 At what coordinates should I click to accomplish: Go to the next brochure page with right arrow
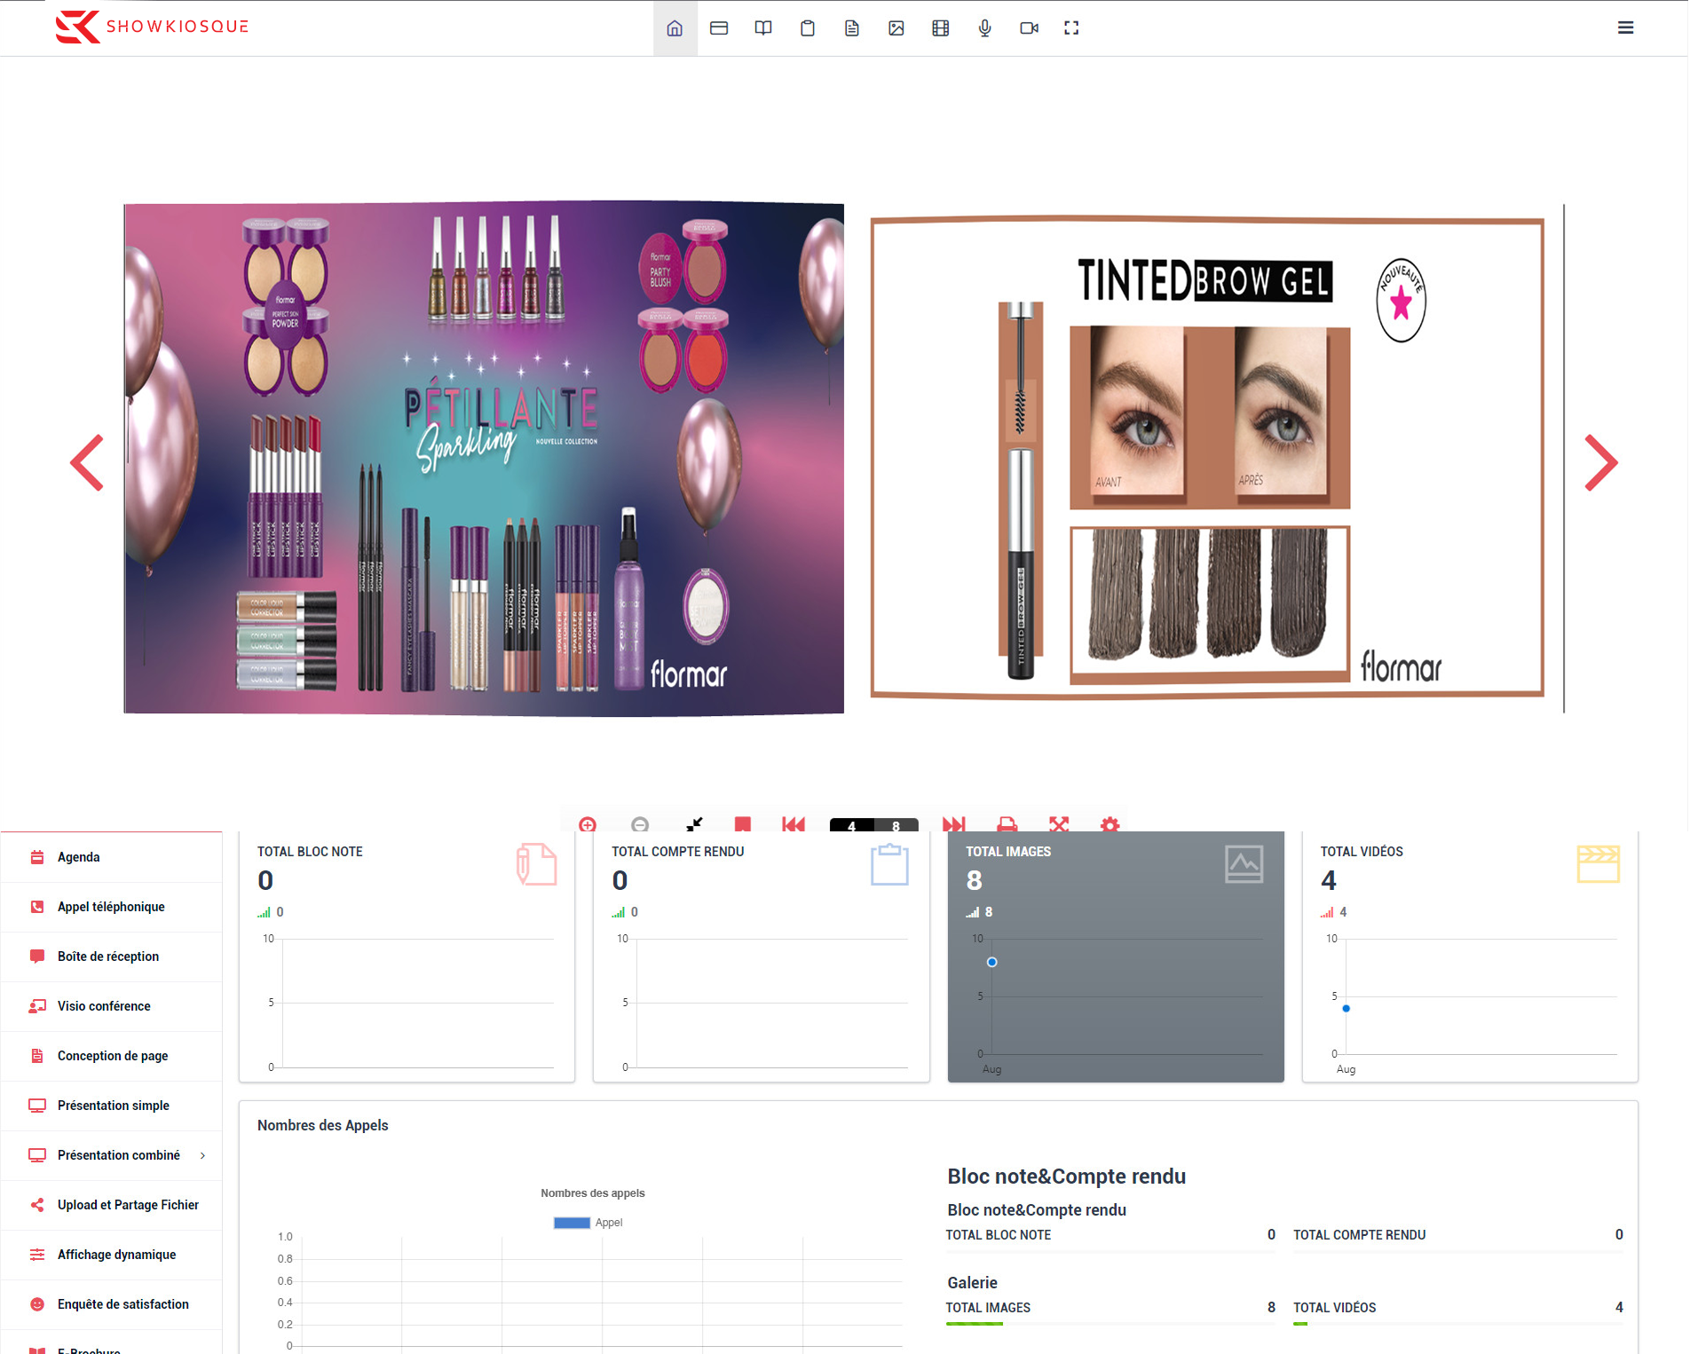coord(1600,462)
